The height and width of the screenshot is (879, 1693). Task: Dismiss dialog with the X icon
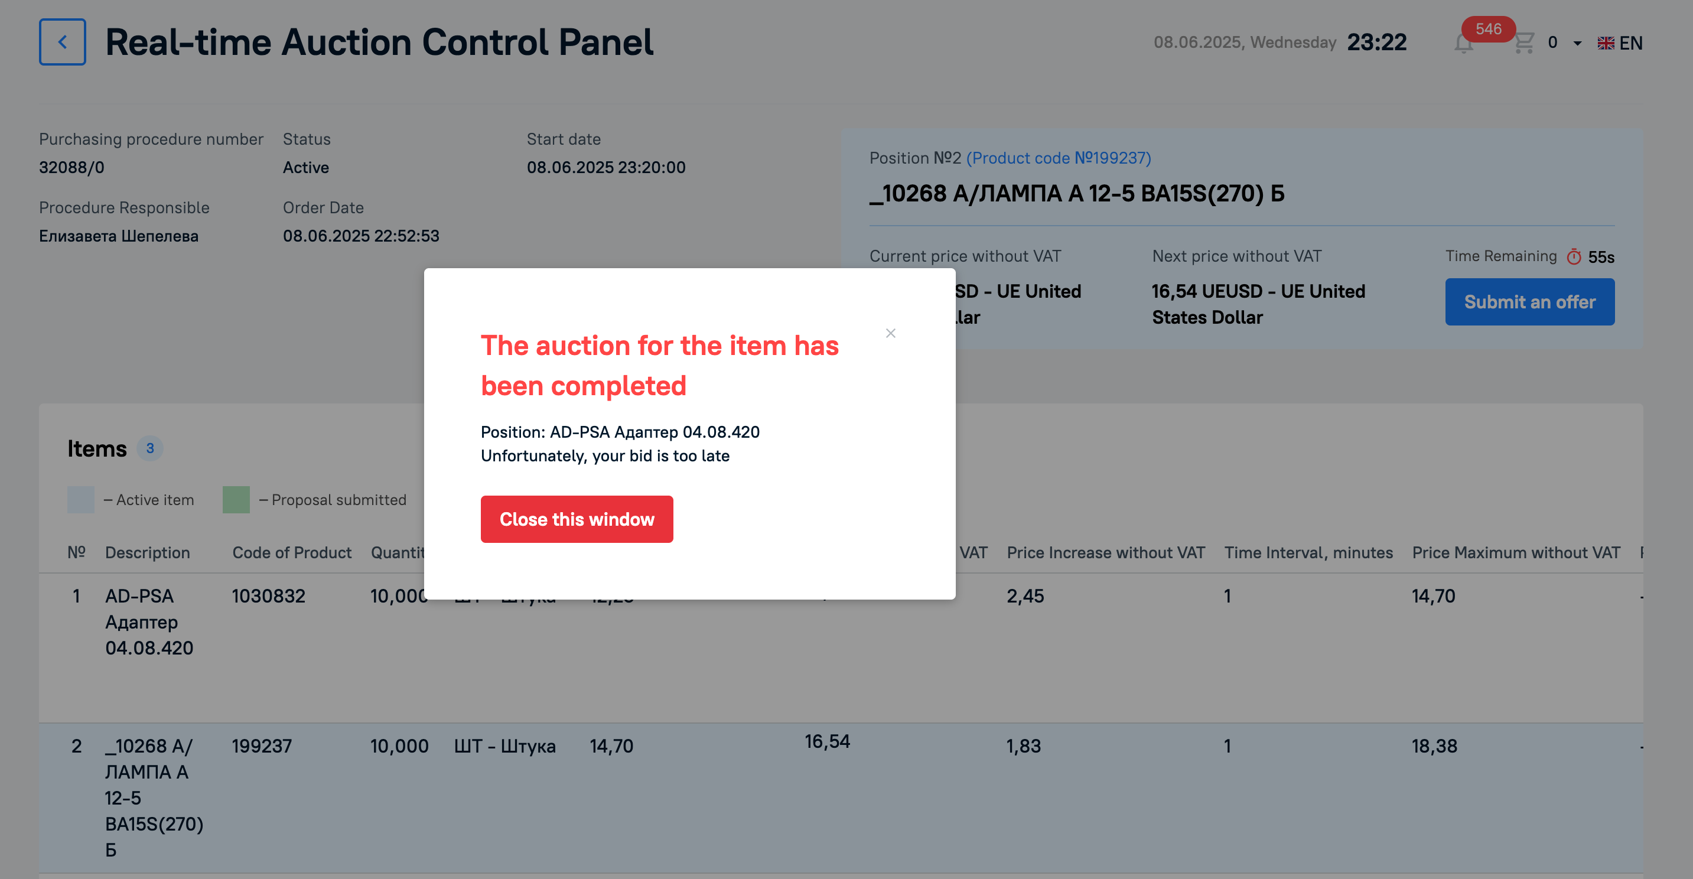891,333
